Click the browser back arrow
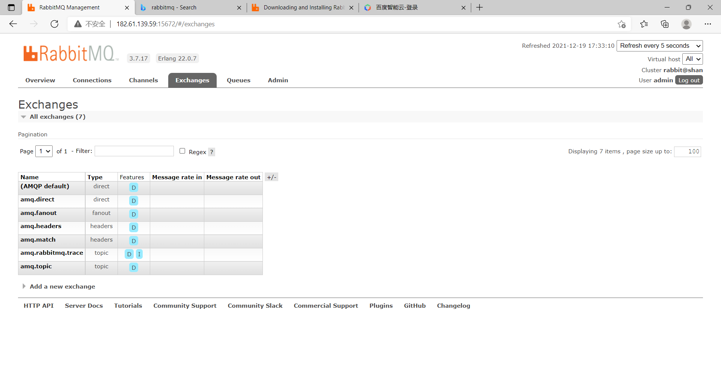Screen dimensions: 721x387 click(x=13, y=24)
